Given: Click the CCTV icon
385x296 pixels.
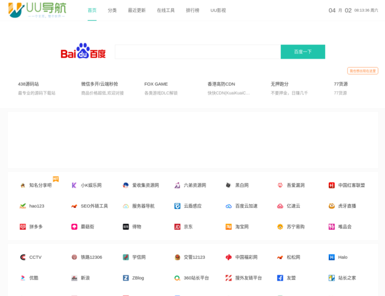Looking at the screenshot, I should [23, 257].
